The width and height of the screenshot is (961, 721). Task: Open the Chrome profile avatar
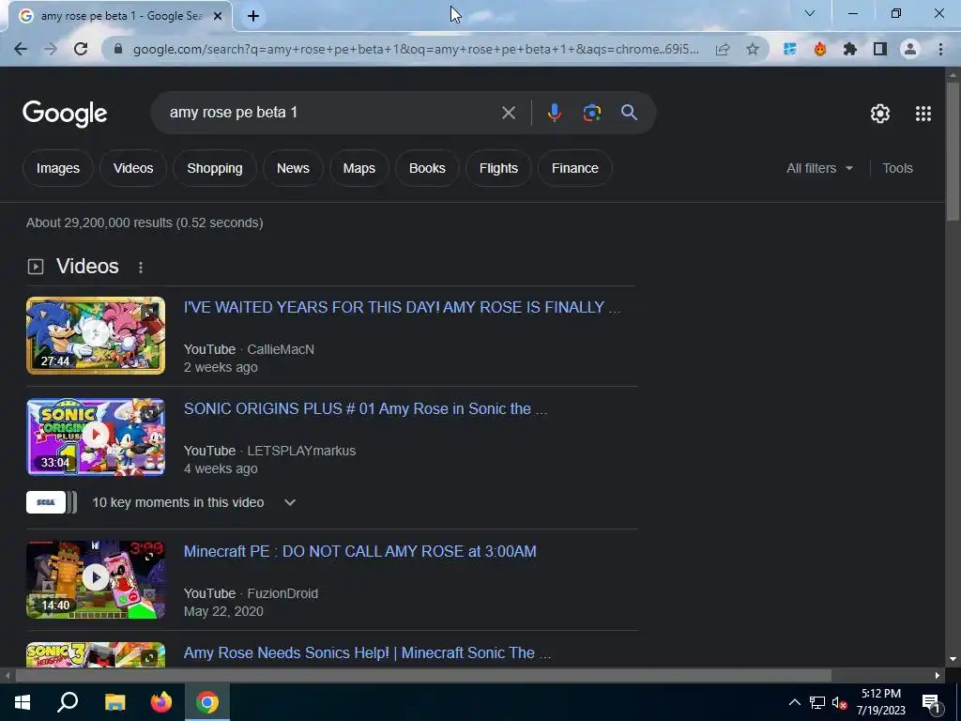point(910,49)
